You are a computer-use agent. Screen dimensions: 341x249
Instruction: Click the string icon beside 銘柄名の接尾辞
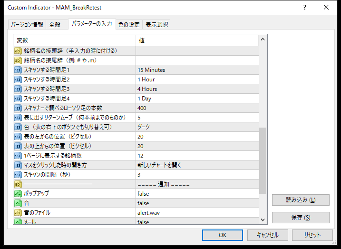click(18, 60)
